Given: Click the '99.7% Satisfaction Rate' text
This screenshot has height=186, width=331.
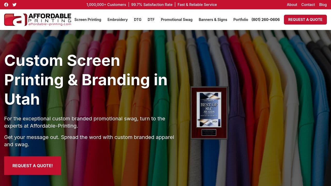Looking at the screenshot, I should [152, 5].
